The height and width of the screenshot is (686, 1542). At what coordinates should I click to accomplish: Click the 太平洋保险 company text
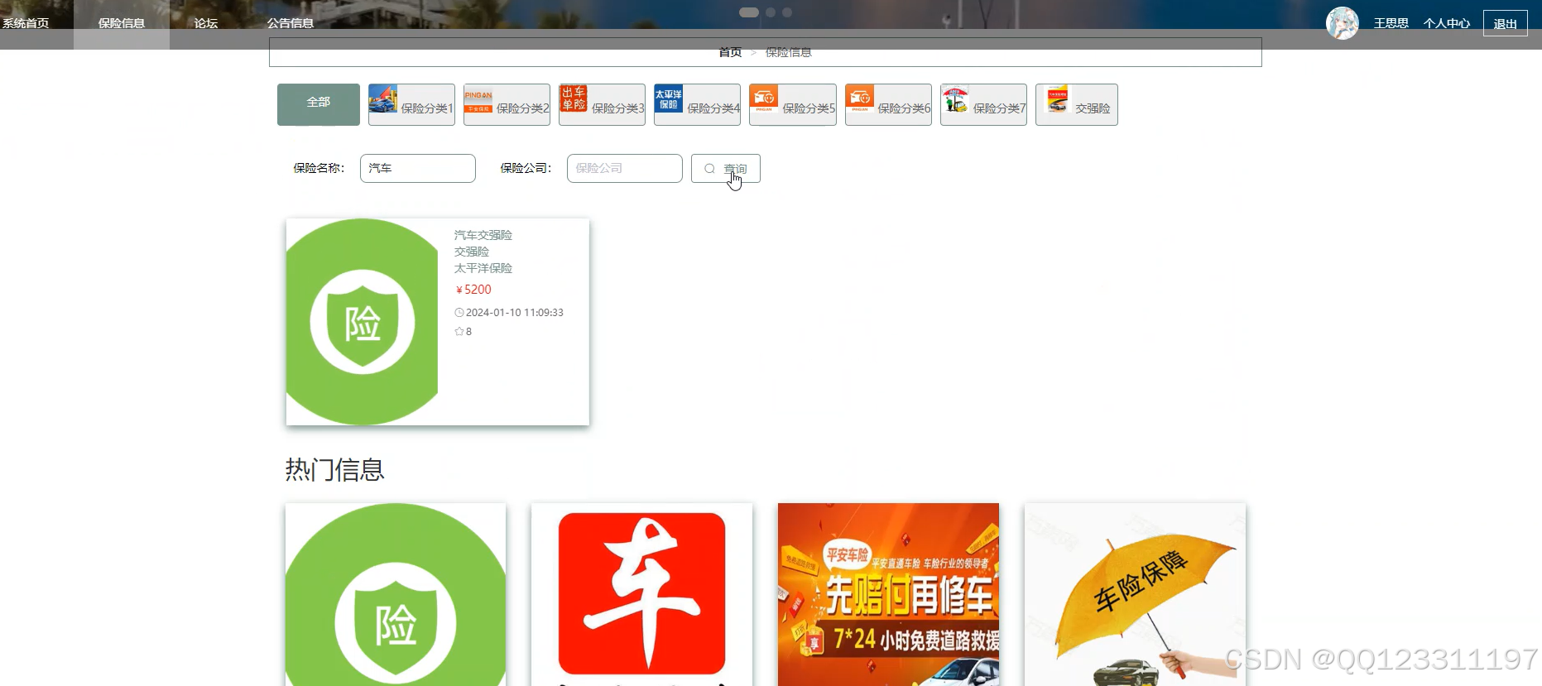click(483, 268)
